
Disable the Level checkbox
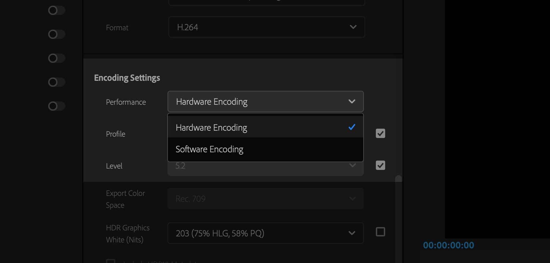[x=380, y=165]
